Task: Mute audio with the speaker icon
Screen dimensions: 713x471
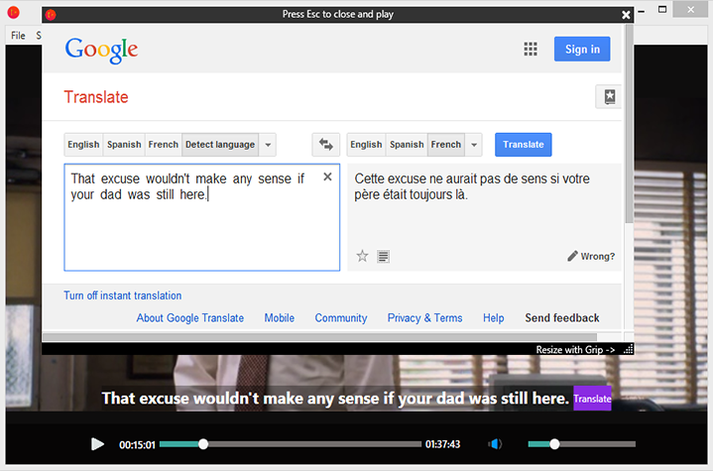Action: [x=495, y=443]
